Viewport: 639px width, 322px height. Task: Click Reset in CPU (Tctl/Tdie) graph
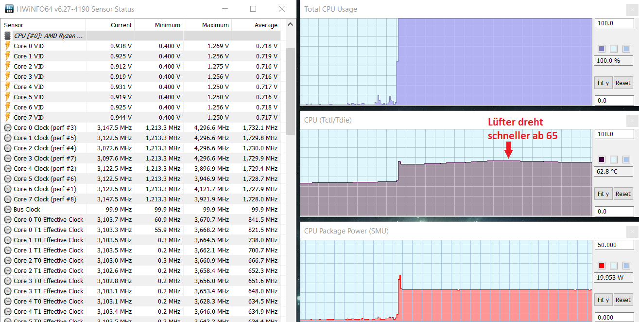click(x=623, y=194)
